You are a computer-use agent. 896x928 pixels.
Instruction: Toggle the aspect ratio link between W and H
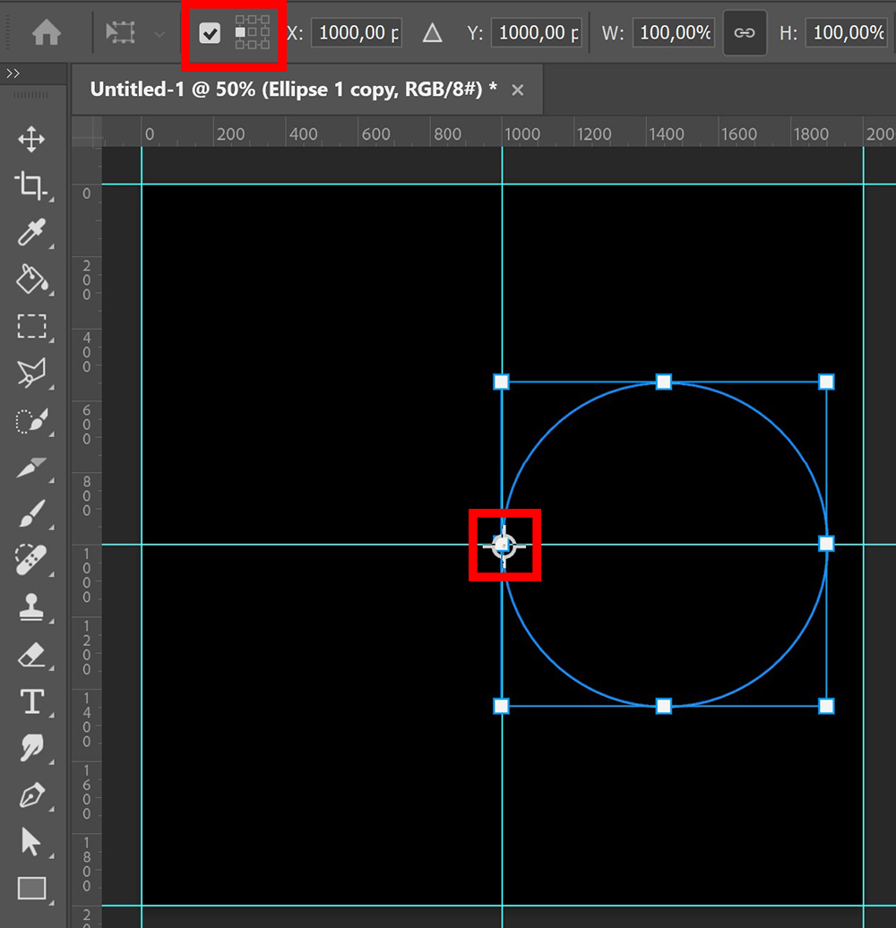[745, 32]
